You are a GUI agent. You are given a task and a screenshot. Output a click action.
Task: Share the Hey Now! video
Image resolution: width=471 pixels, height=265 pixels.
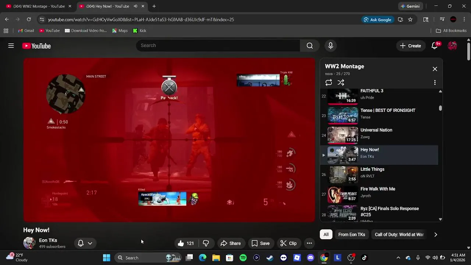(231, 243)
